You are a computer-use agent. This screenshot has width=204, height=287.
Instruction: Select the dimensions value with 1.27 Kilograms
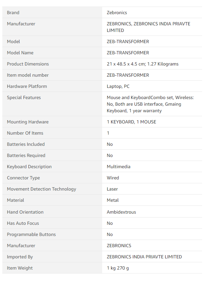(x=142, y=64)
